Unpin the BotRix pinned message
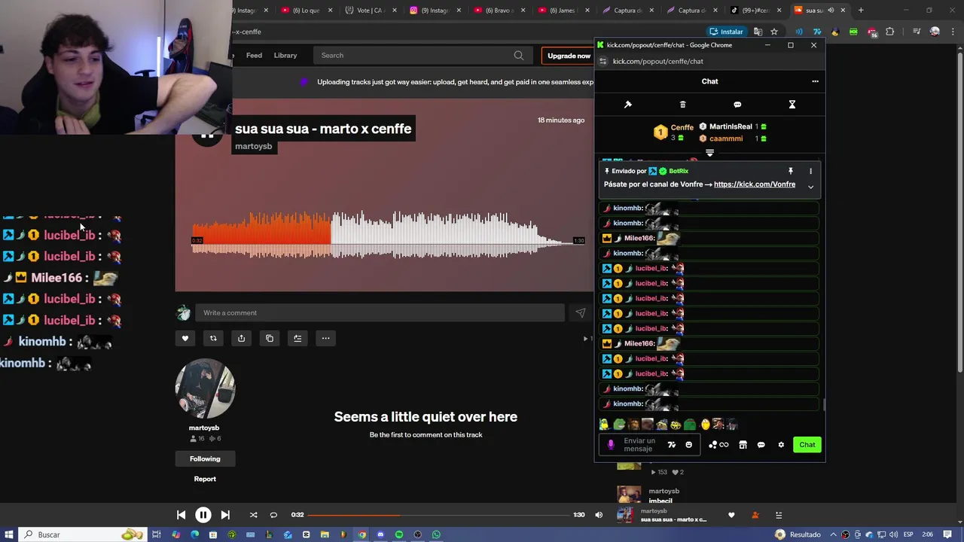The height and width of the screenshot is (542, 964). [791, 171]
